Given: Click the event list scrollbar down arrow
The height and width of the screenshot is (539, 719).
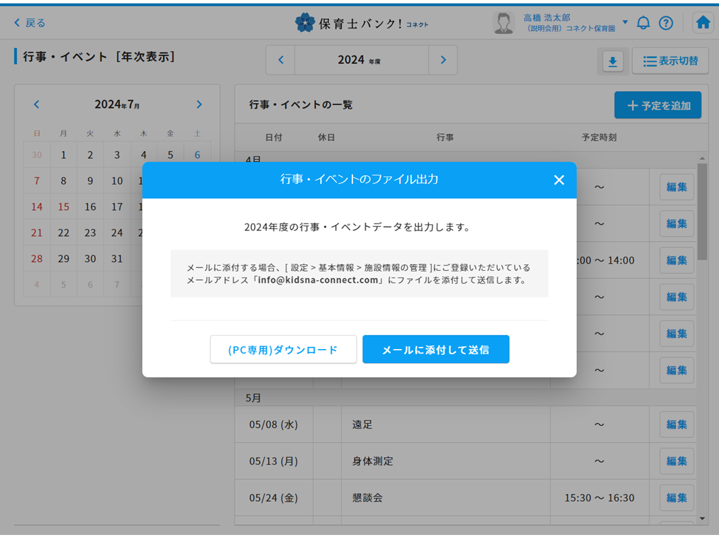Looking at the screenshot, I should pos(702,518).
